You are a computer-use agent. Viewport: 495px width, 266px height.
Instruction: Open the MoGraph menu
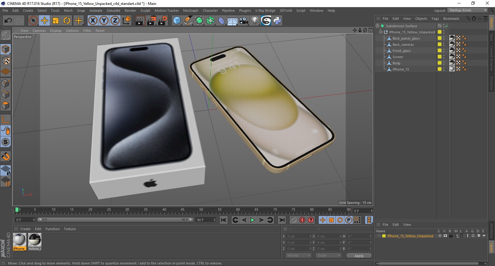tap(191, 11)
